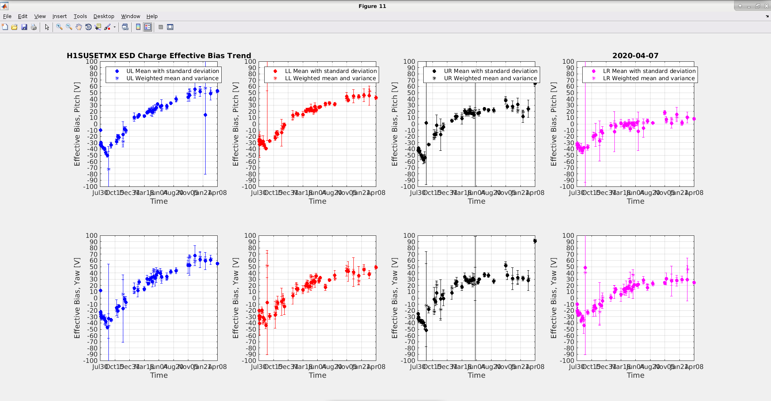This screenshot has height=401, width=771.
Task: Open a file with the folder icon
Action: point(14,27)
